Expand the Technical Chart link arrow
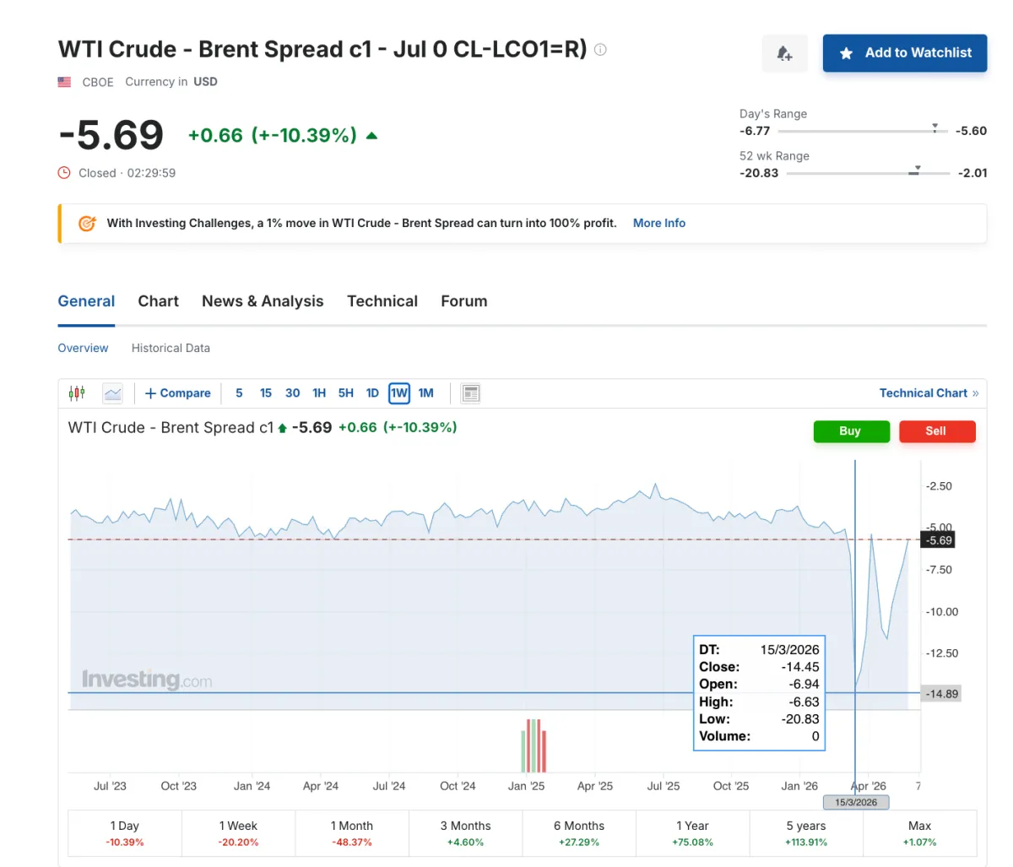 [x=976, y=393]
